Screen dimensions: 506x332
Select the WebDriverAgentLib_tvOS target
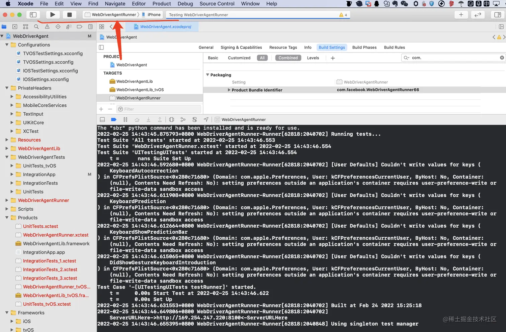coord(140,90)
